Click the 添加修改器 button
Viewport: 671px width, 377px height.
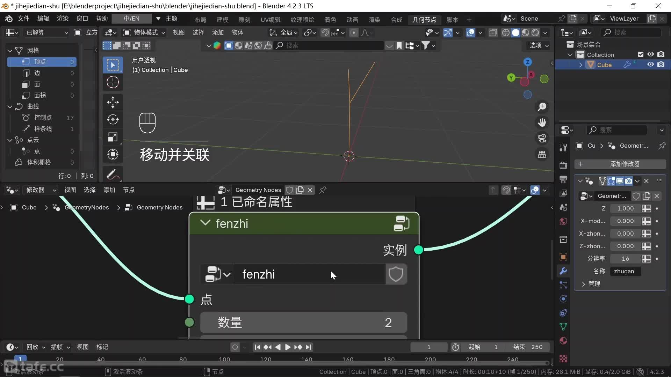(620, 164)
